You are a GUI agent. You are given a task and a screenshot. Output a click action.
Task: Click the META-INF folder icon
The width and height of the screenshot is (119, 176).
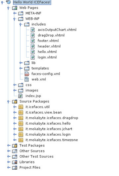pyautogui.click(x=21, y=13)
